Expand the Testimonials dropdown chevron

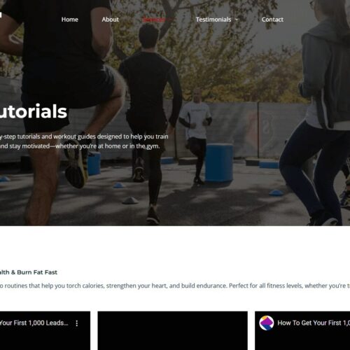[237, 20]
